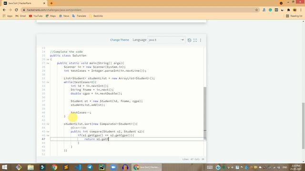Open a new browser tab
This screenshot has height=171, width=305.
[51, 3]
